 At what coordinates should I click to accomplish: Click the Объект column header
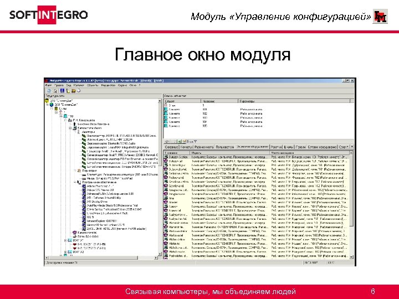(x=182, y=101)
